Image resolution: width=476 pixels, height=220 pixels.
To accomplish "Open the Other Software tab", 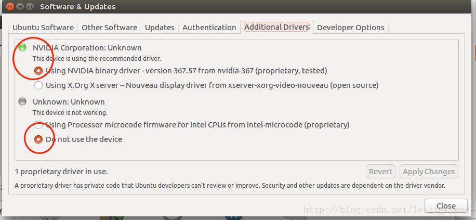I will pyautogui.click(x=109, y=28).
